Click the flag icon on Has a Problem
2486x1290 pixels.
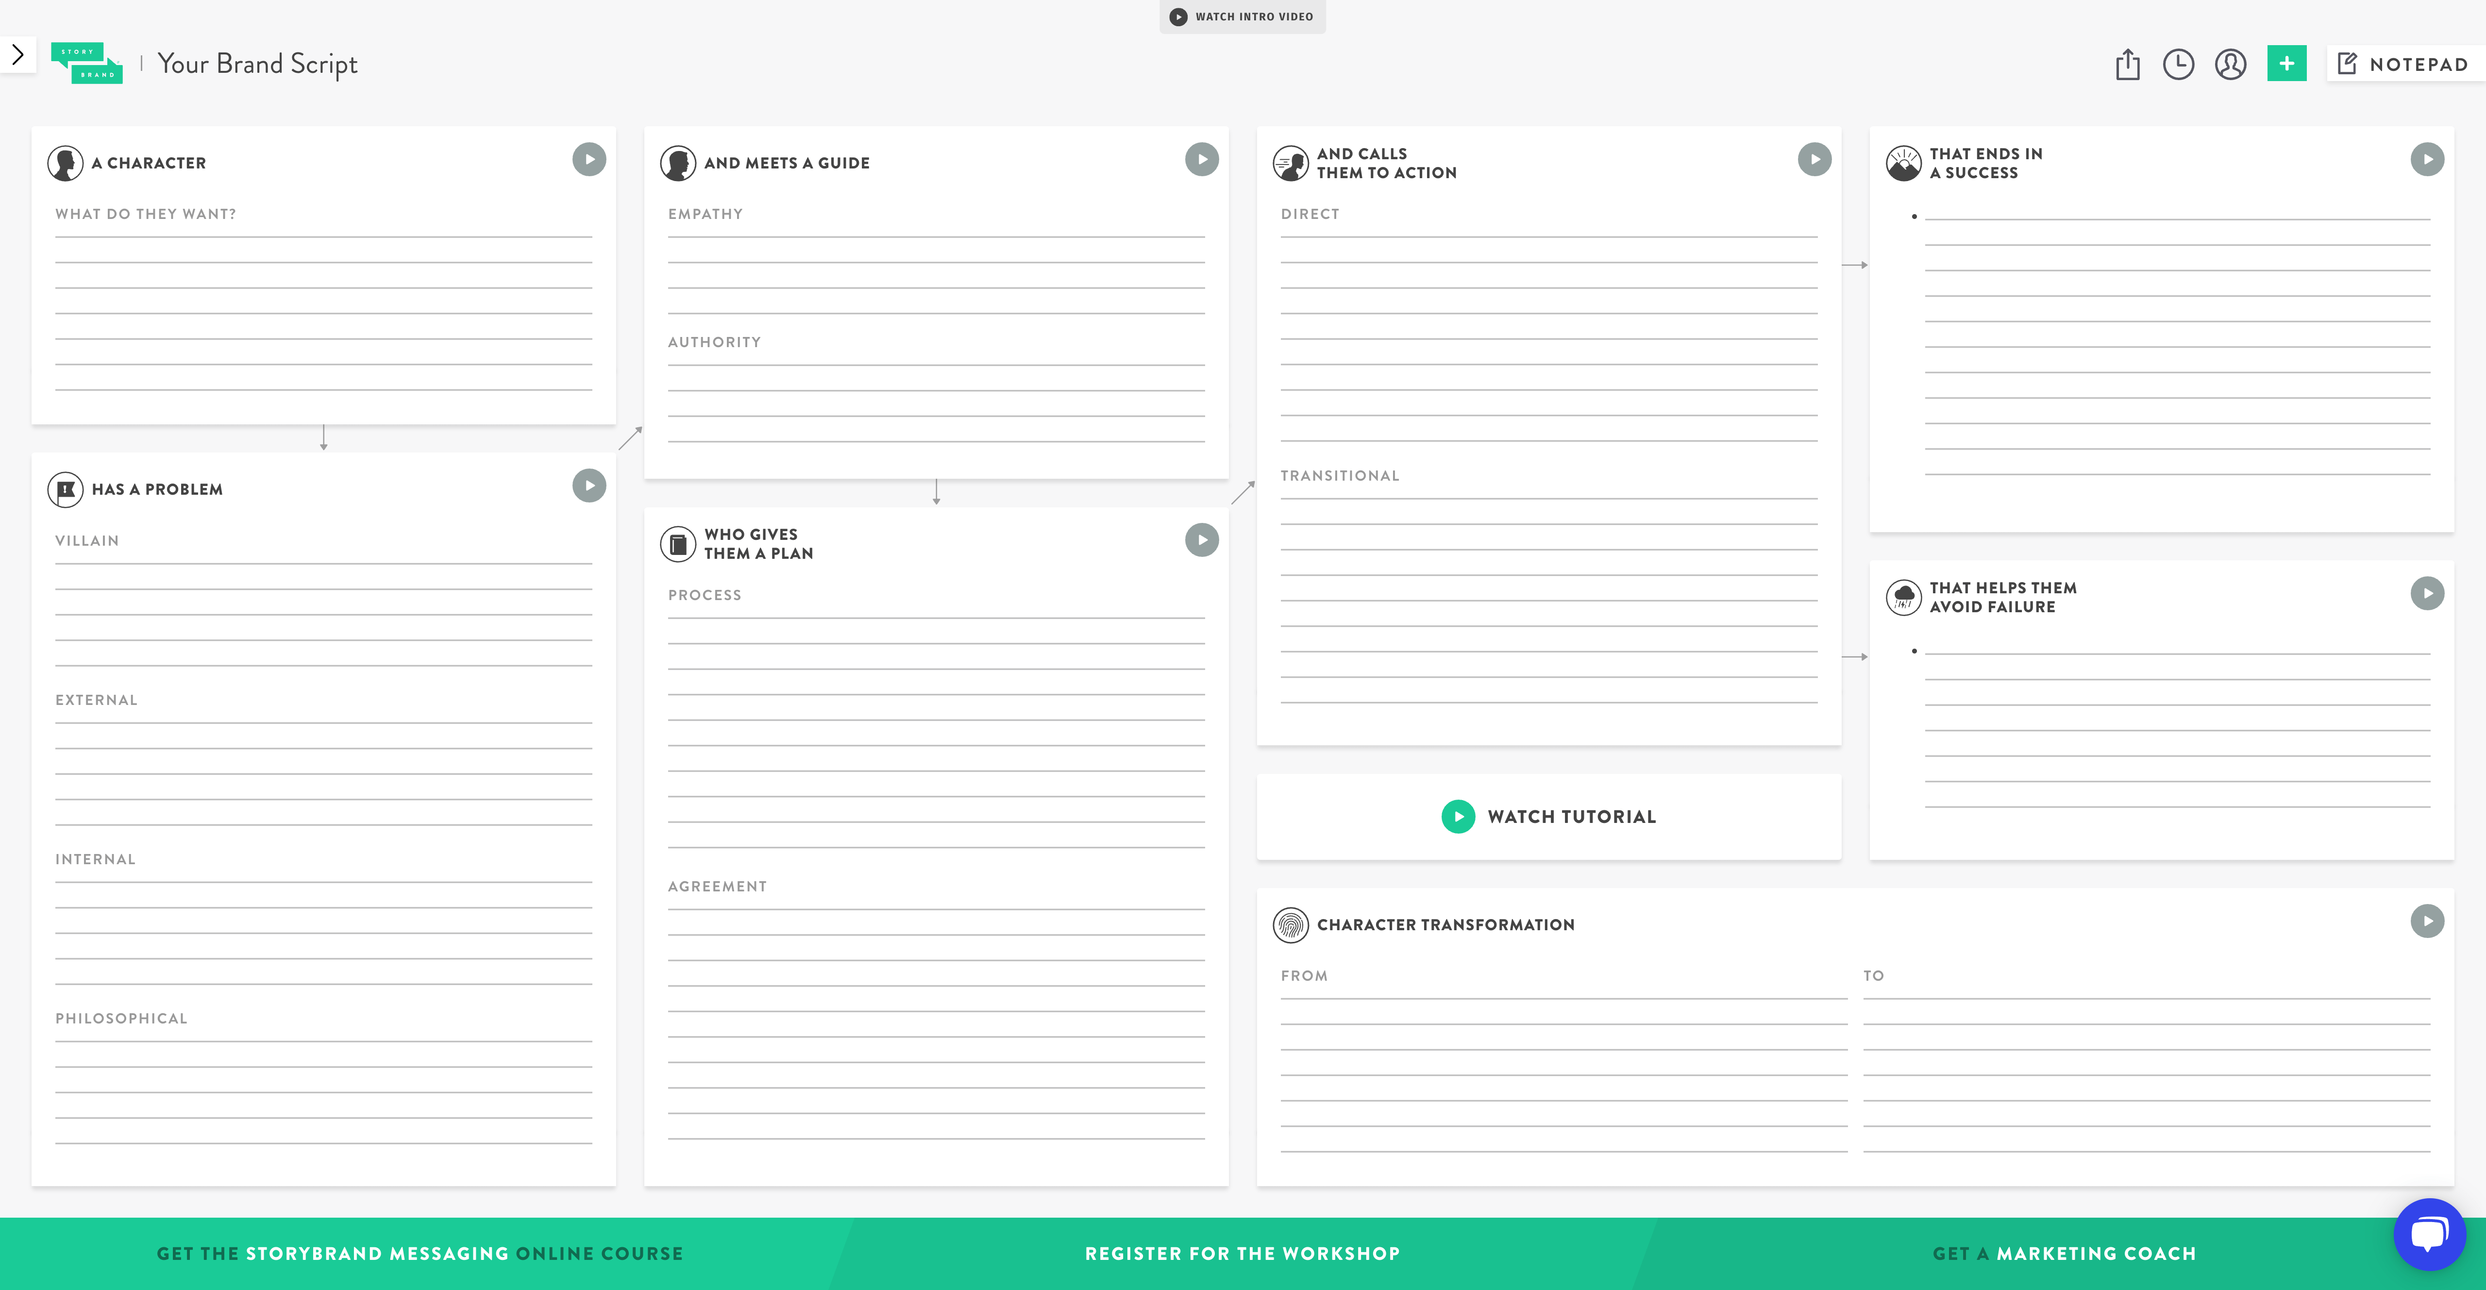point(64,488)
